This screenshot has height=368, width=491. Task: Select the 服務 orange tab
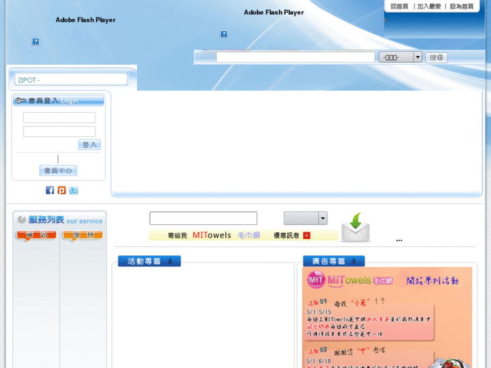[83, 236]
